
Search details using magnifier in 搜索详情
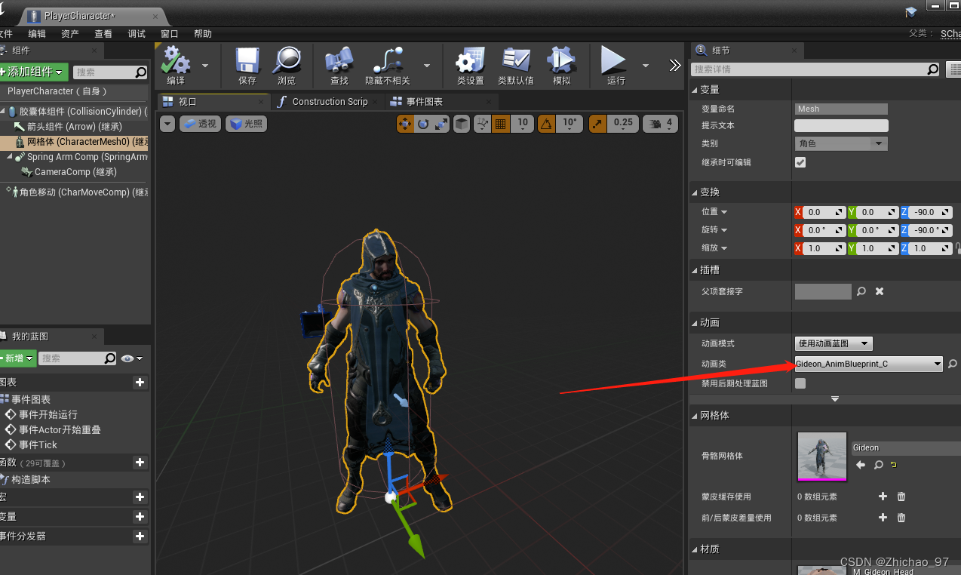[933, 69]
